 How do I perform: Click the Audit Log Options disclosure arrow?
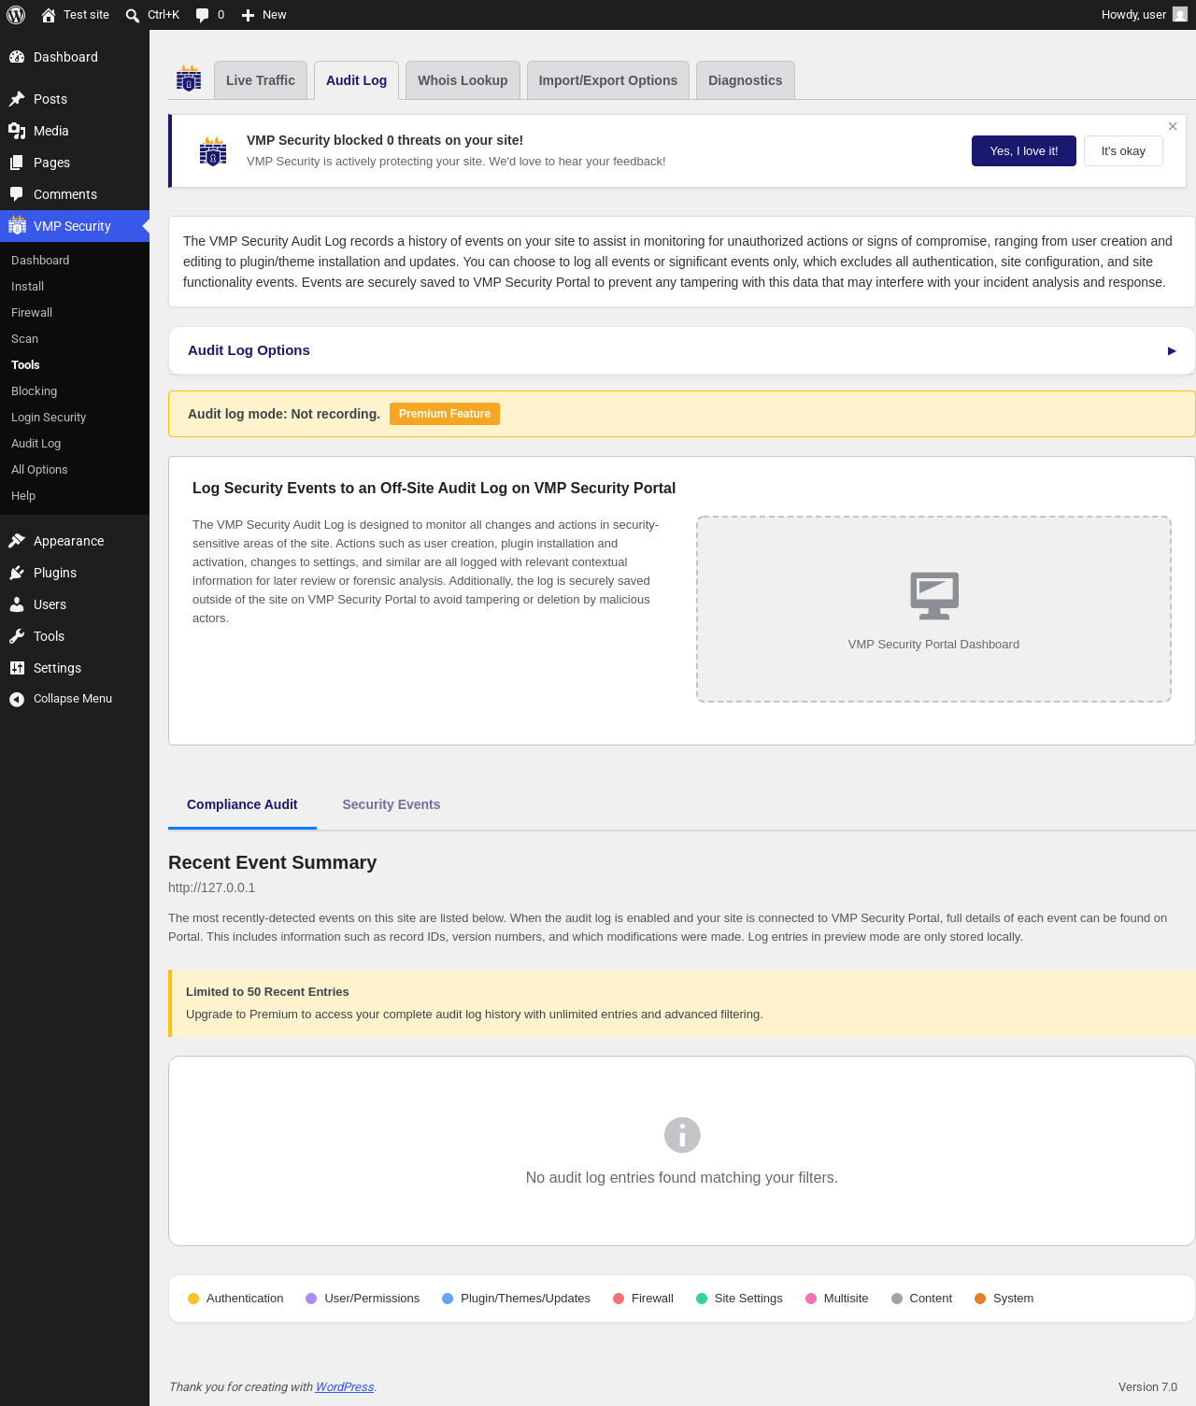(x=1172, y=351)
